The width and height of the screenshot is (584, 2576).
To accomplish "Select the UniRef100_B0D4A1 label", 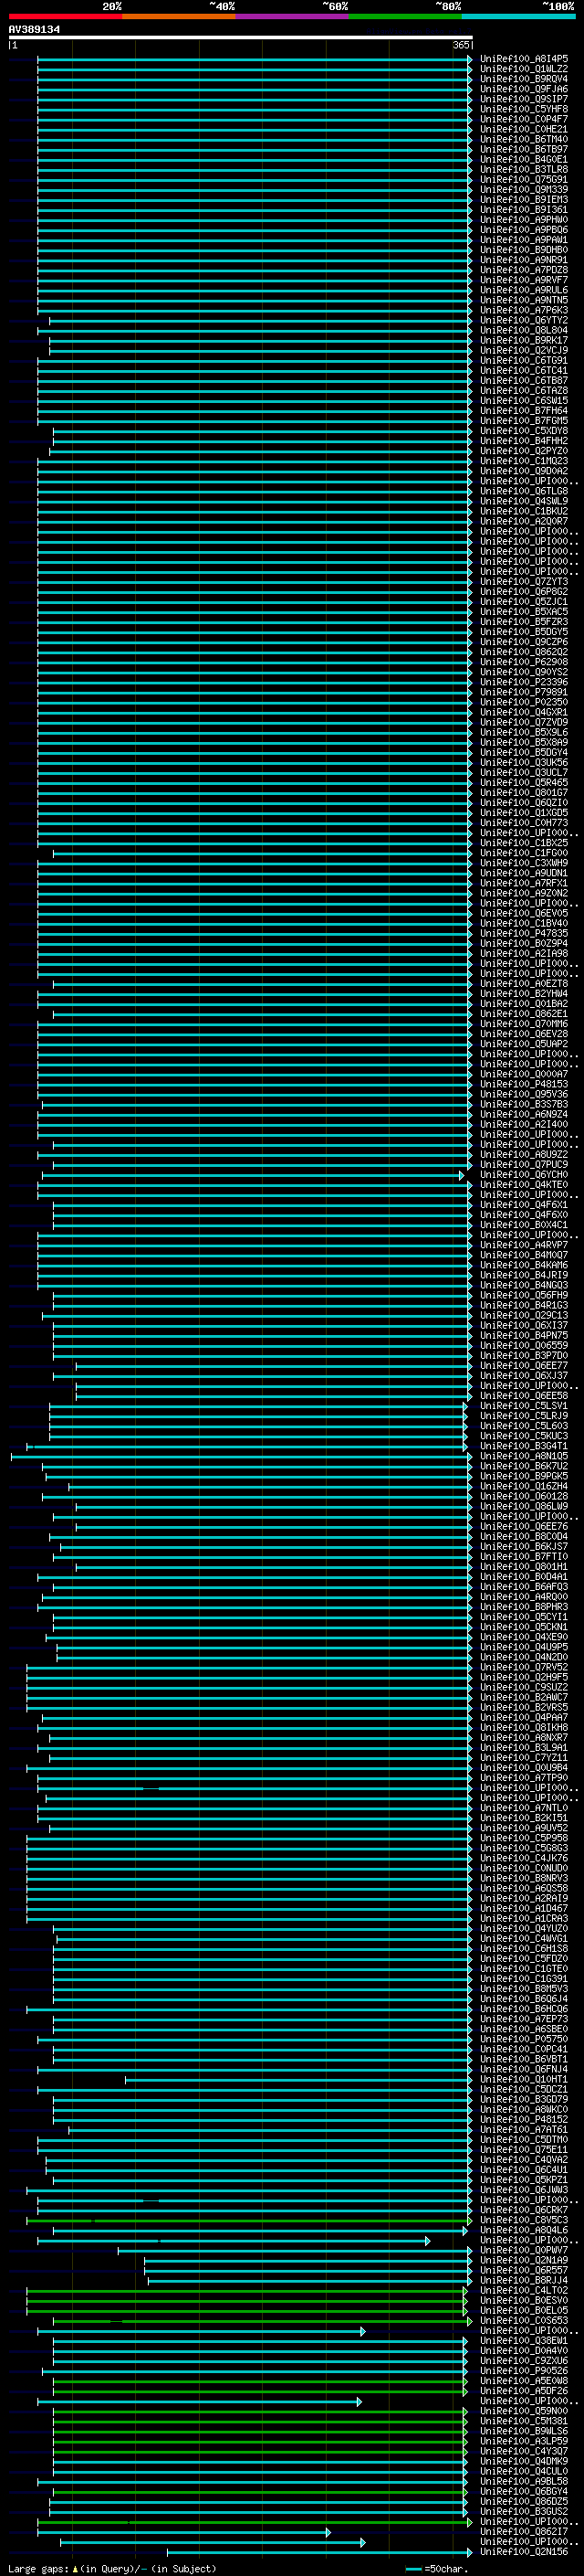I will [524, 1577].
